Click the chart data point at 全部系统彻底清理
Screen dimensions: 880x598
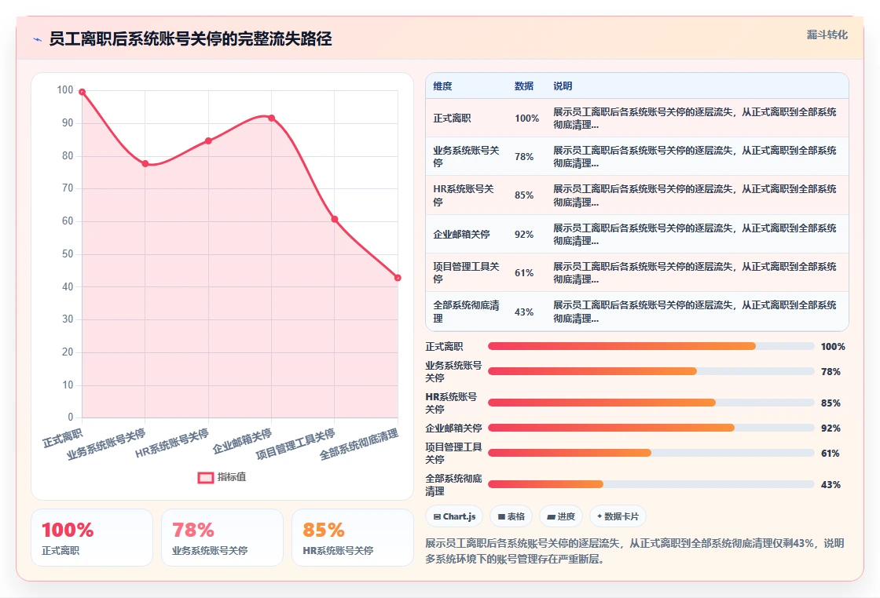tap(398, 278)
